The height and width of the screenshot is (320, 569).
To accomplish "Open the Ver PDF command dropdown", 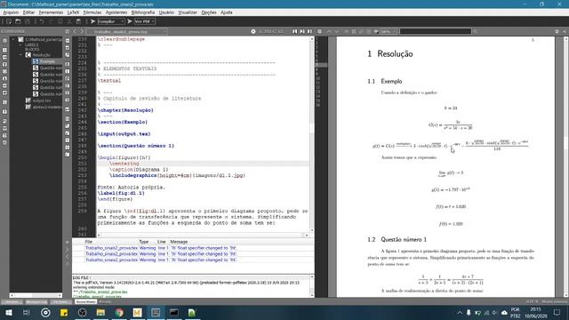I will tap(144, 21).
